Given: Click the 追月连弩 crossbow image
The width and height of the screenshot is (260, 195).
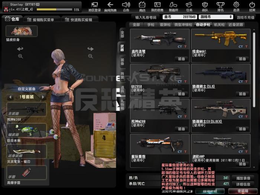Looking at the screenshot, I should pos(160,39).
